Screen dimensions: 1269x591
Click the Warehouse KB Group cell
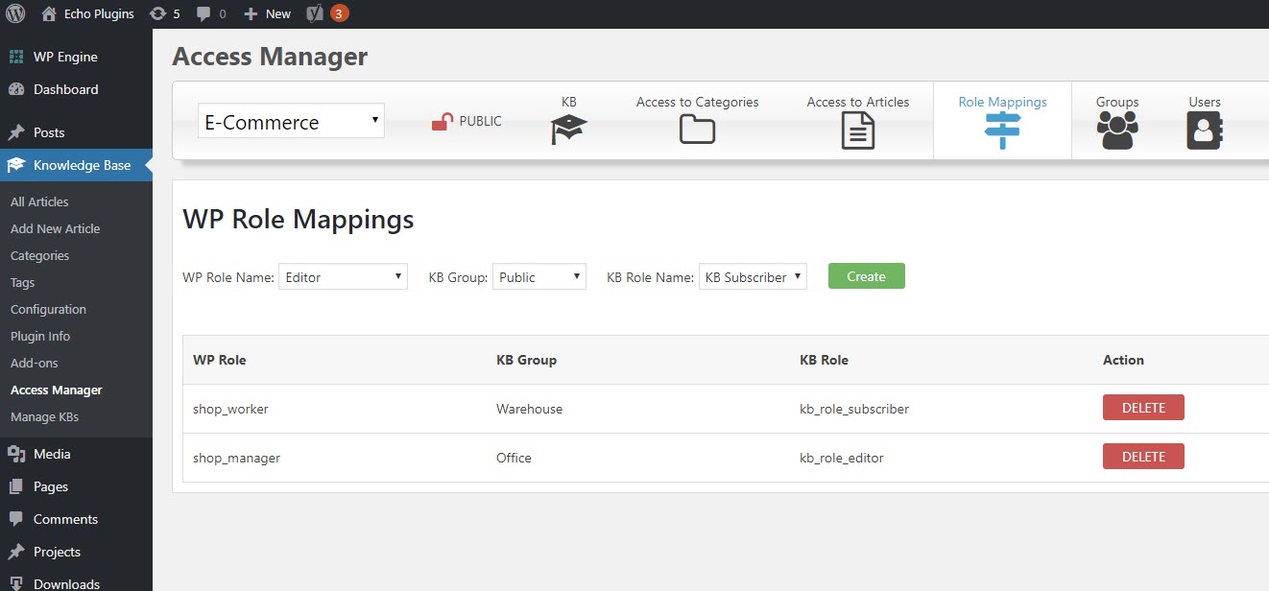click(x=529, y=409)
